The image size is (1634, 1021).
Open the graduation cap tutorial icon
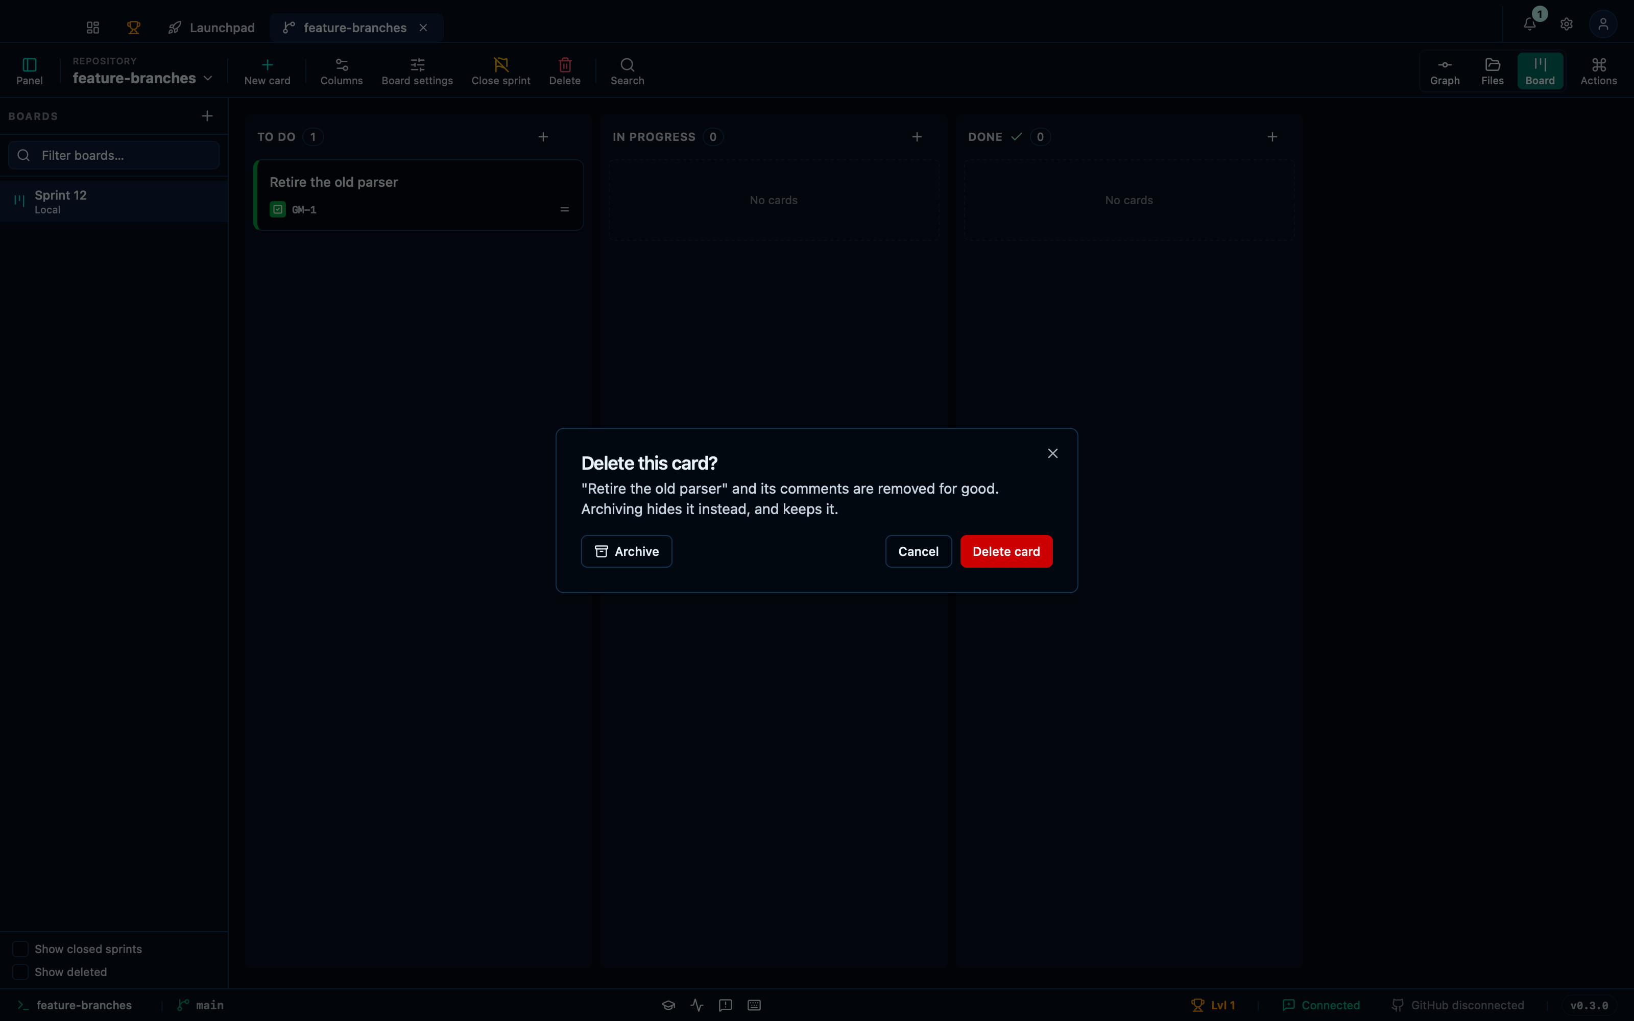point(668,1005)
